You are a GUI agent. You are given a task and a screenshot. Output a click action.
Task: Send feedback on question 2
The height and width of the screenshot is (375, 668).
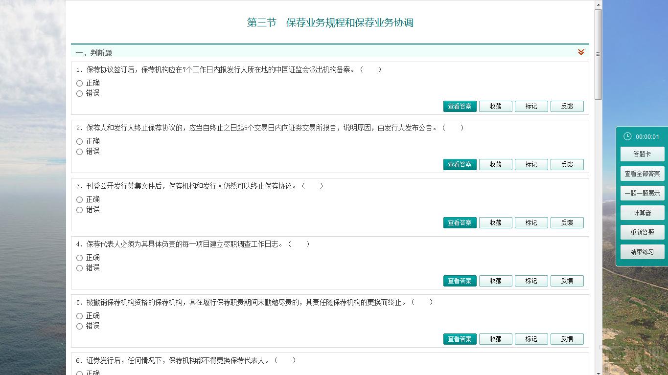pos(567,164)
